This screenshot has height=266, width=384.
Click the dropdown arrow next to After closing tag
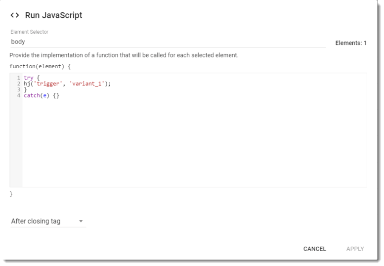coord(81,221)
